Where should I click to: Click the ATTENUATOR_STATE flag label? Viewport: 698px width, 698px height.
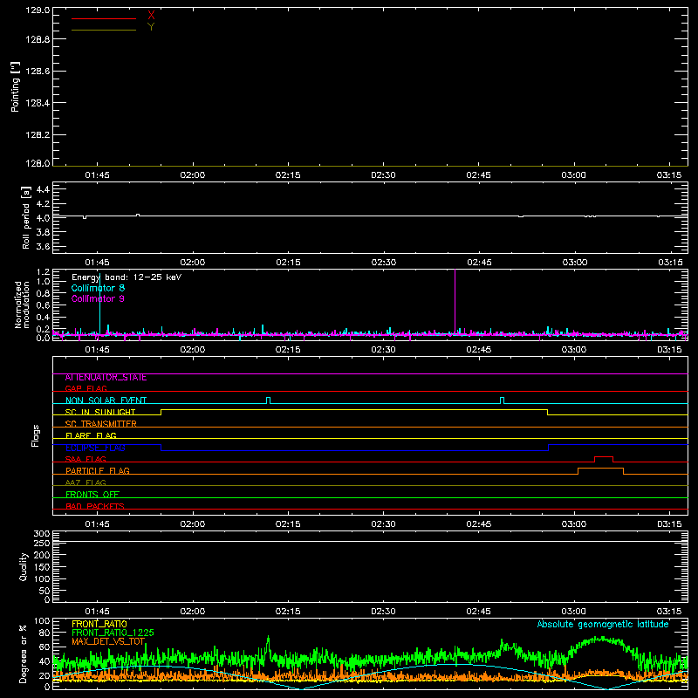click(x=106, y=378)
